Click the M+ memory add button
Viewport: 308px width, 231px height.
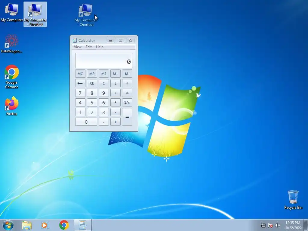[x=115, y=74]
